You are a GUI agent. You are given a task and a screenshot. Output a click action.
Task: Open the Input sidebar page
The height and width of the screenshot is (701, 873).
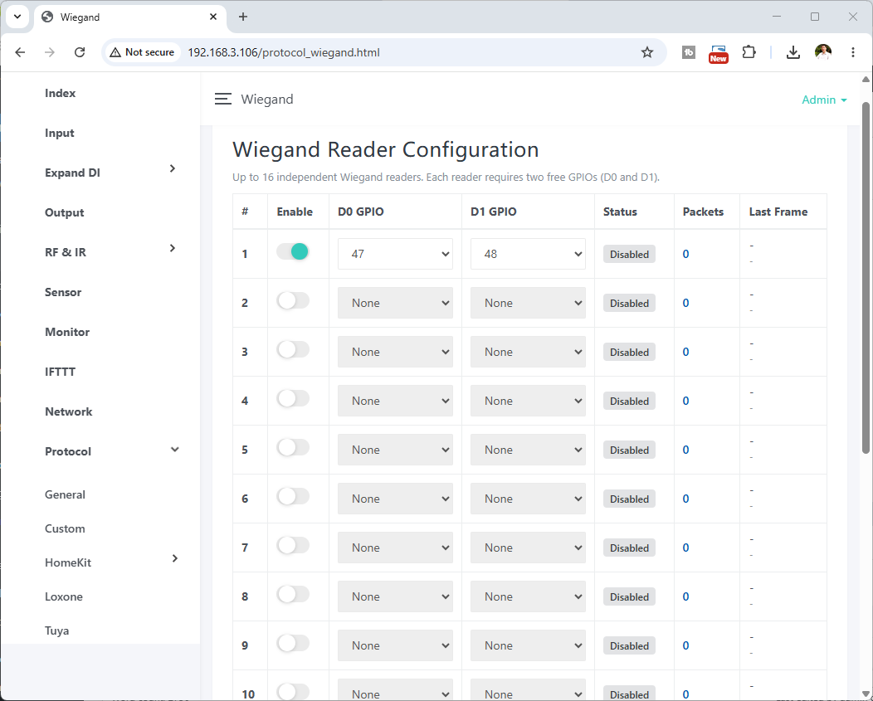[60, 133]
